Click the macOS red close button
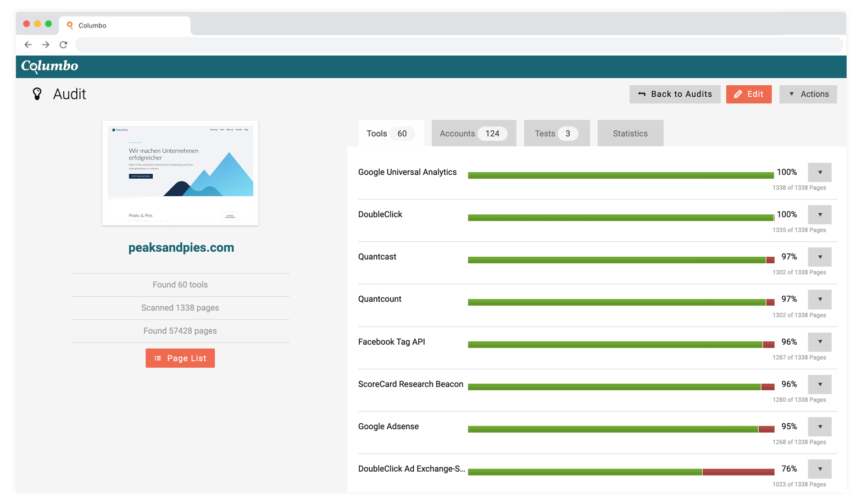 point(26,24)
